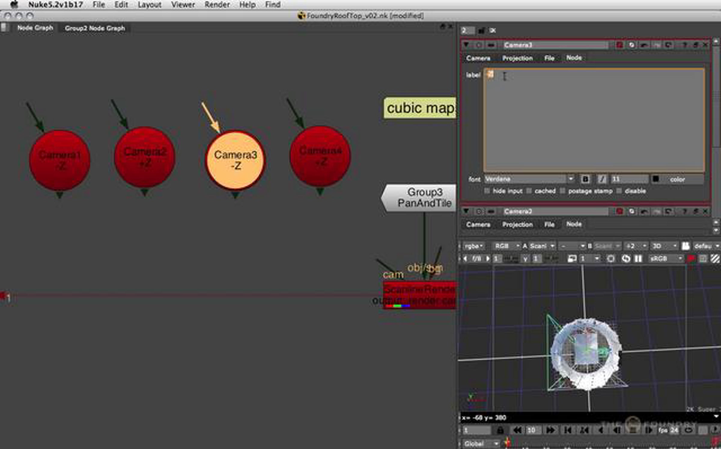Center the Camera2 node in the node graph

tap(479, 211)
